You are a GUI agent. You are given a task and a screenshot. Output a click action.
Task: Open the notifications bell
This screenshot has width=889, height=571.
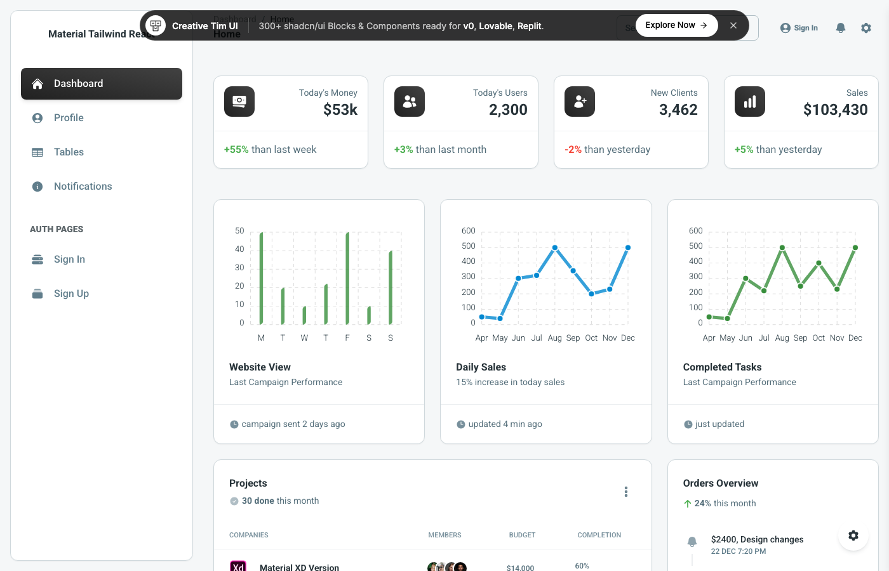841,28
